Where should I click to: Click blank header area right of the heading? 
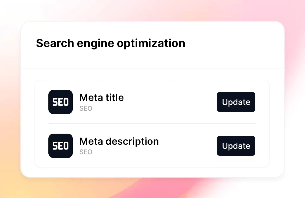click(233, 43)
